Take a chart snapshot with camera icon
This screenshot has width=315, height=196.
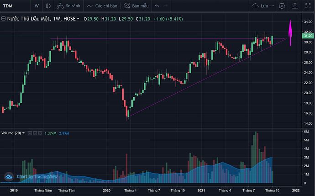tap(295, 6)
